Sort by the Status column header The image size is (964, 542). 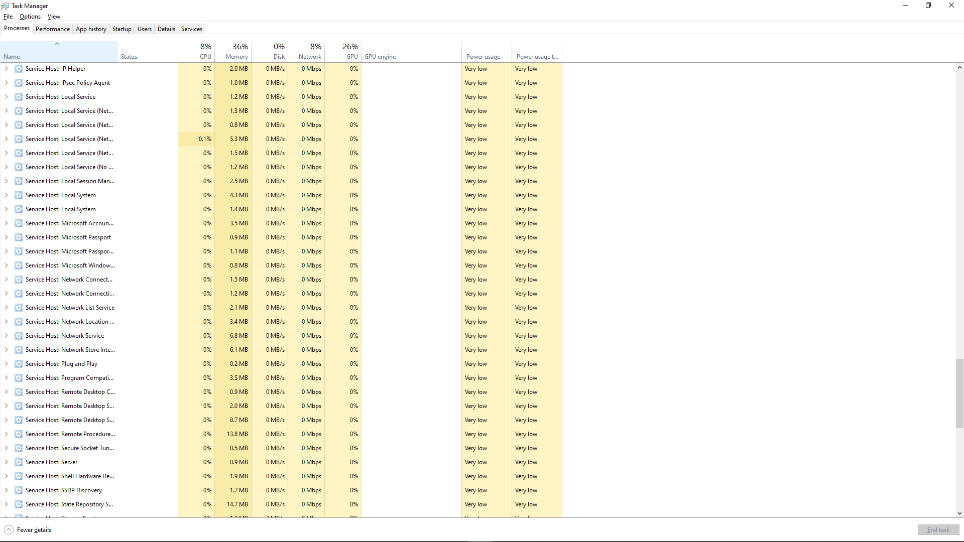coord(148,51)
